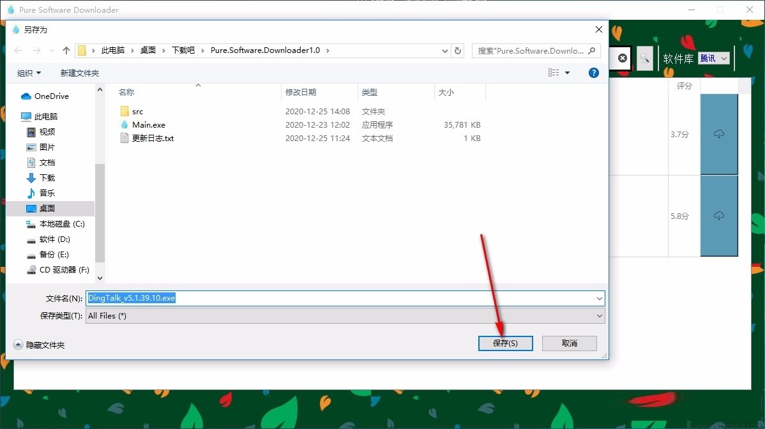This screenshot has height=429, width=765.
Task: Expand 隐藏文件夹 at the bottom left
Action: pyautogui.click(x=39, y=345)
